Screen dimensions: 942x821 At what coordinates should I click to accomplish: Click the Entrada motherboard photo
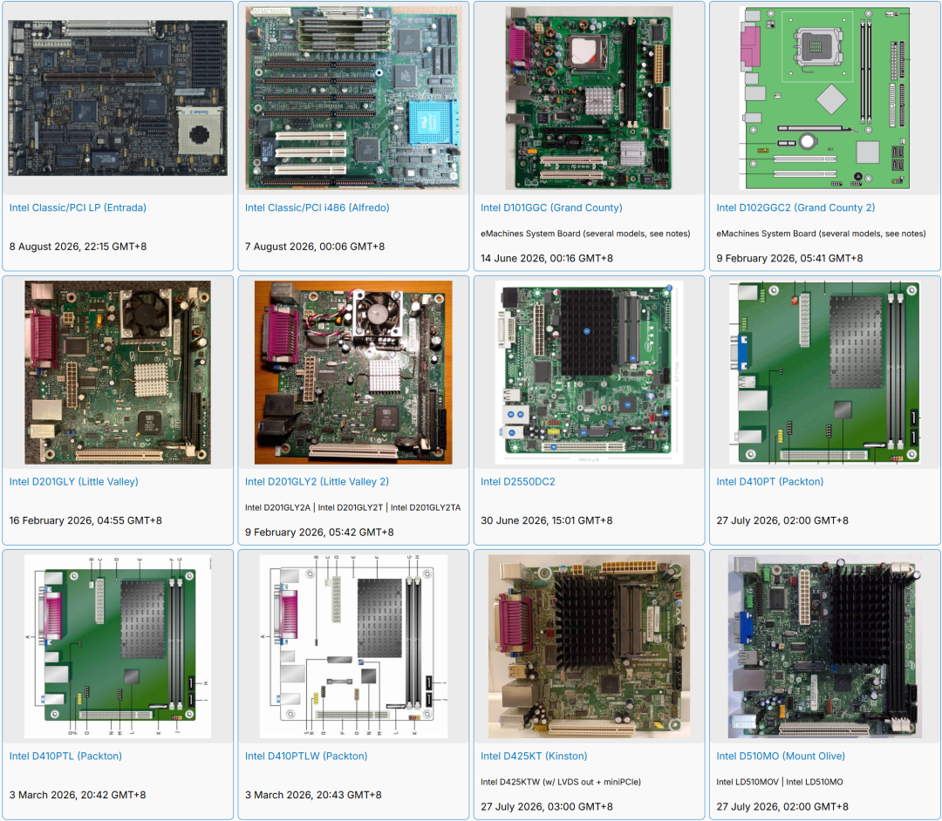pos(118,98)
